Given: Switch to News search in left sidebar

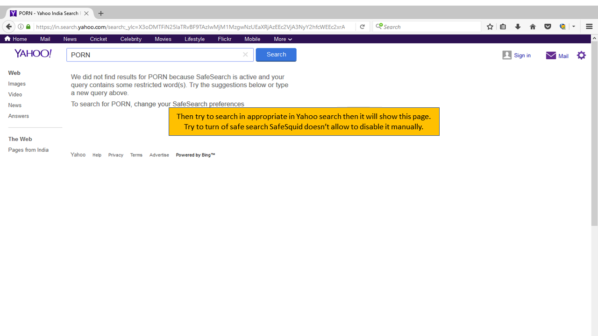Looking at the screenshot, I should pos(15,105).
